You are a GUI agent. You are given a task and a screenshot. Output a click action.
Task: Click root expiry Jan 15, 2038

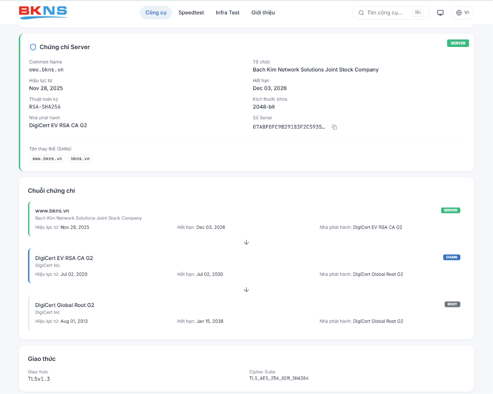(x=210, y=321)
